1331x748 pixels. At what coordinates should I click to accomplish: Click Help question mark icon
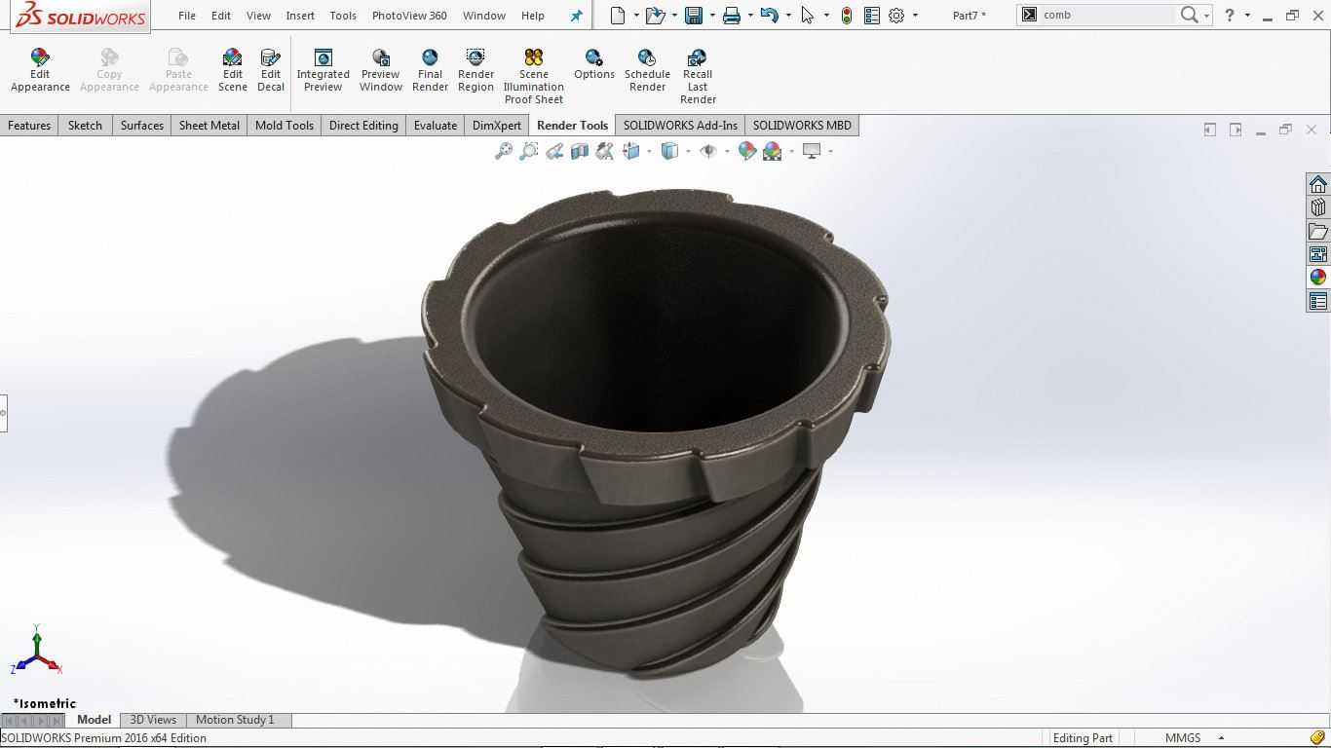[x=1229, y=15]
